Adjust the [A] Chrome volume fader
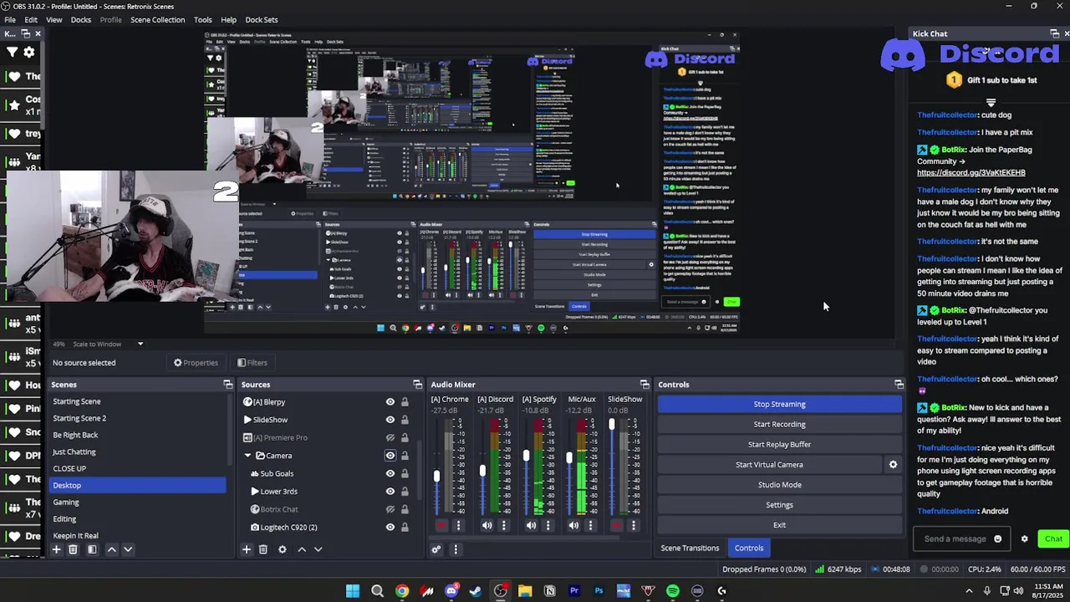Viewport: 1070px width, 602px height. coord(436,477)
